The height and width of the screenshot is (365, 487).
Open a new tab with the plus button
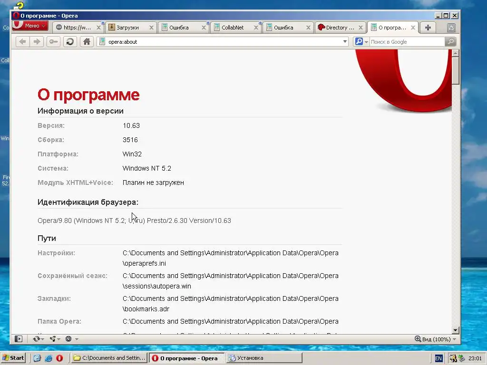(428, 28)
